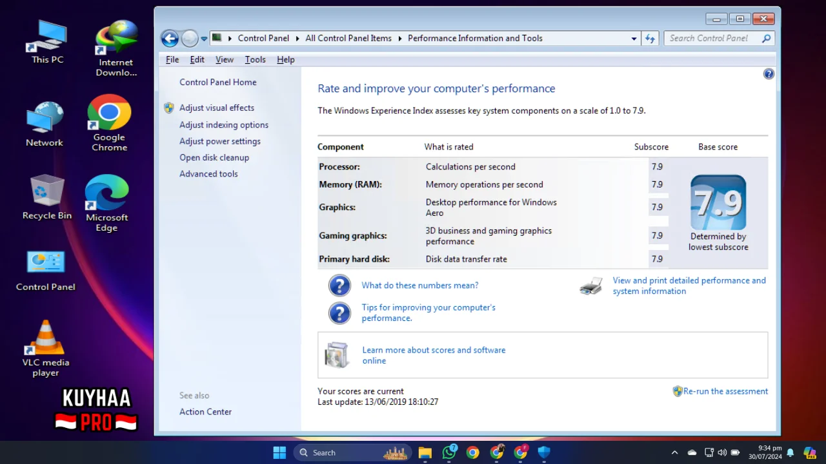Click the blue Help question mark icon
The image size is (826, 464).
coord(769,74)
